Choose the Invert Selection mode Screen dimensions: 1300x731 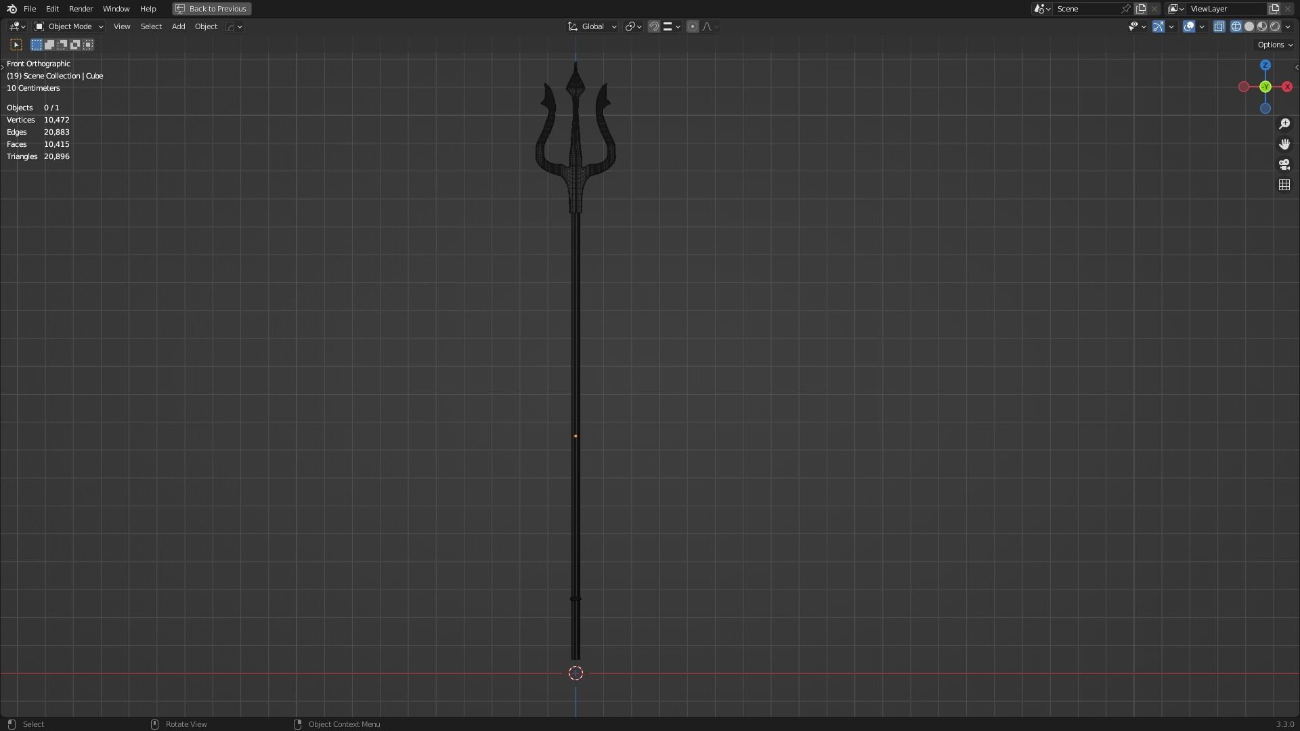75,45
